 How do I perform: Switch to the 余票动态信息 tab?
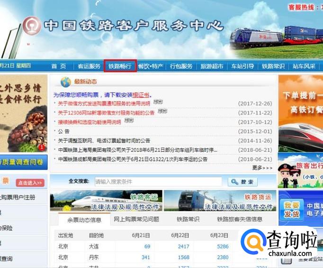(84, 220)
